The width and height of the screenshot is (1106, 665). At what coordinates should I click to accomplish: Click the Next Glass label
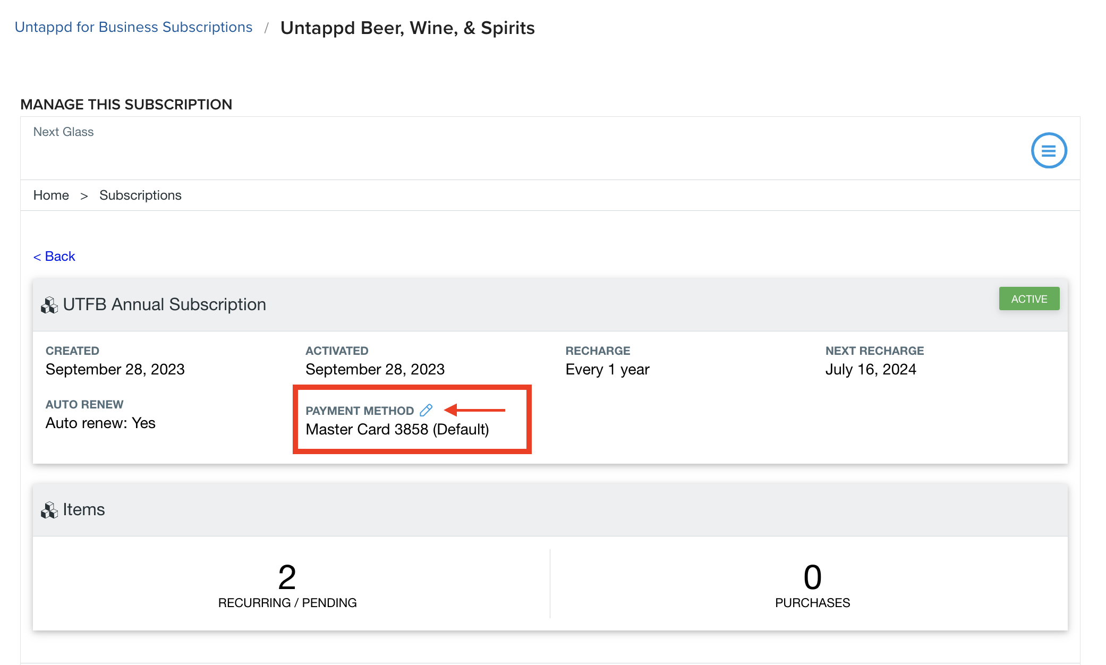click(x=63, y=132)
